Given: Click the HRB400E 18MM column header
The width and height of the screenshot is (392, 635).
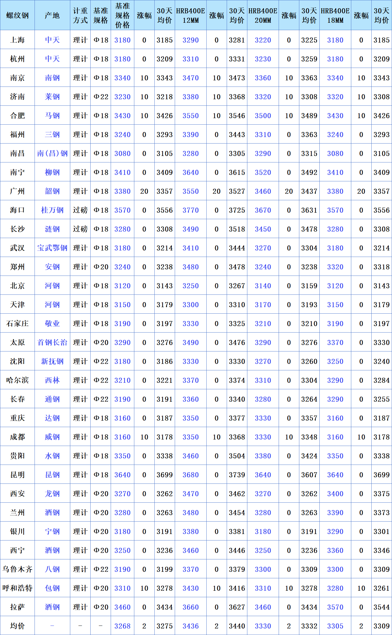Looking at the screenshot, I should coord(335,15).
